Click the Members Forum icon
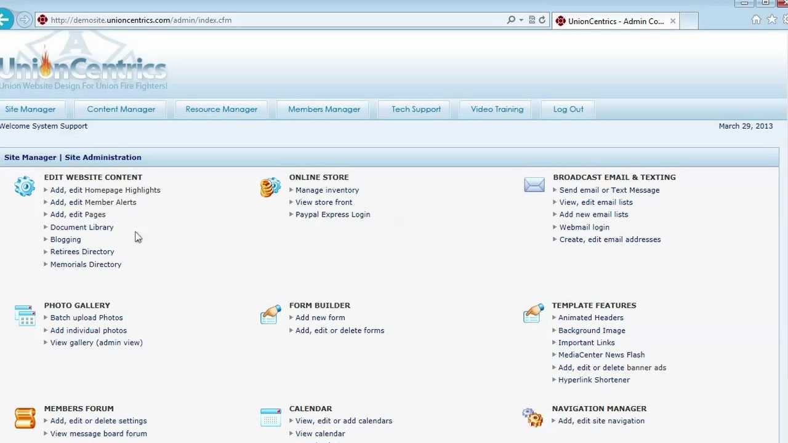The width and height of the screenshot is (788, 443). pyautogui.click(x=25, y=418)
